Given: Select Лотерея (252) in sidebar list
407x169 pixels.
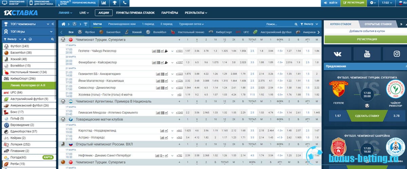Looking at the screenshot, I should point(28,145).
